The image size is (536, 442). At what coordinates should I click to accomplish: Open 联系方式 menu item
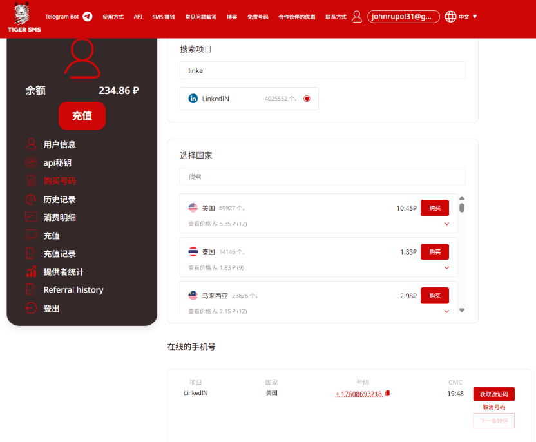point(336,17)
